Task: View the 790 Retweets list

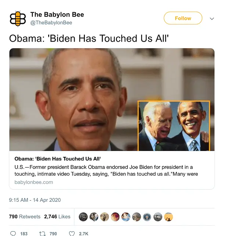Action: point(25,216)
